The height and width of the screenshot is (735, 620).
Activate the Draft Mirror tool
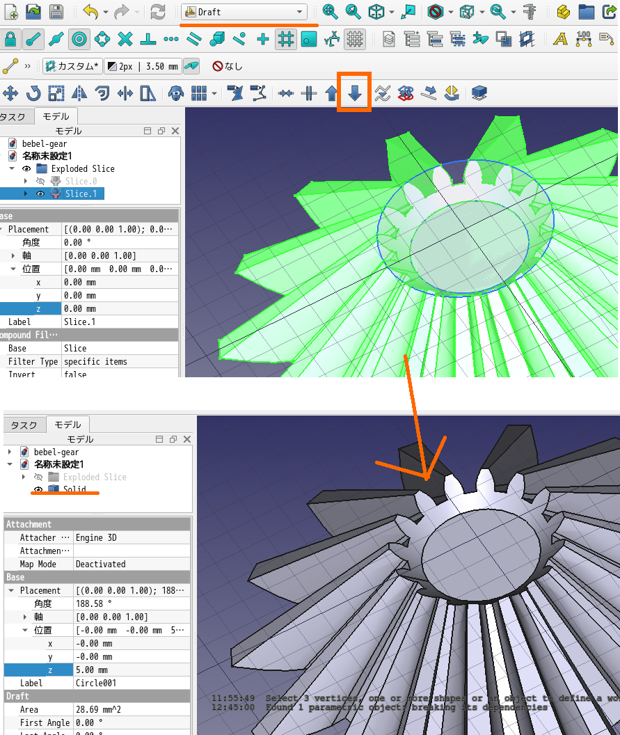[x=79, y=93]
